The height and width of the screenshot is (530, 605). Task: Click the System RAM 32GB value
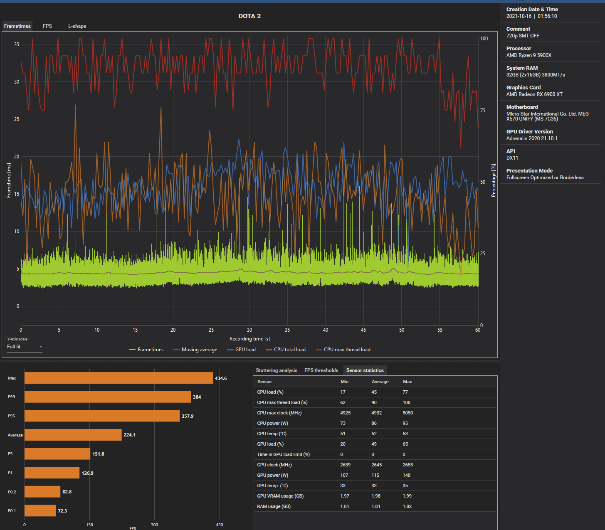point(536,75)
